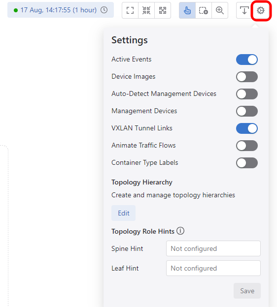
Task: Open the 17 Aug time range selector
Action: [61, 10]
